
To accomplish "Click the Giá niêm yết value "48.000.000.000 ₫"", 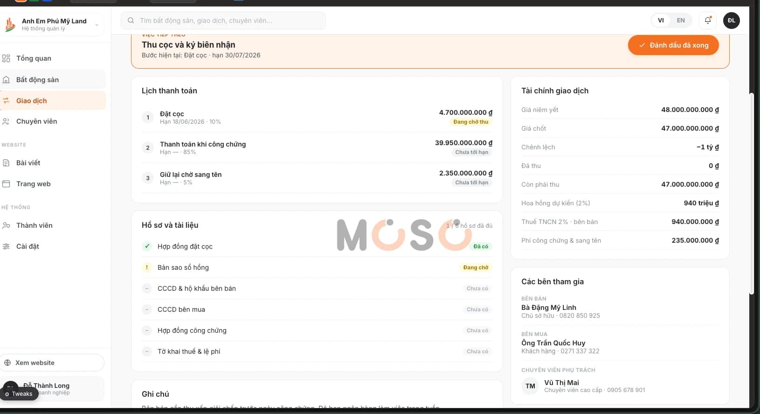I will [x=690, y=110].
